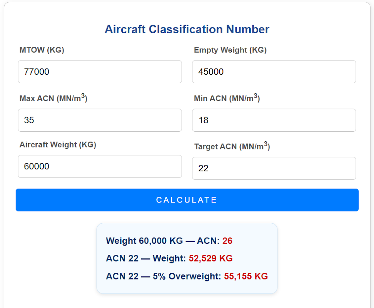Select the Max ACN input box
Image resolution: width=374 pixels, height=308 pixels.
point(100,120)
